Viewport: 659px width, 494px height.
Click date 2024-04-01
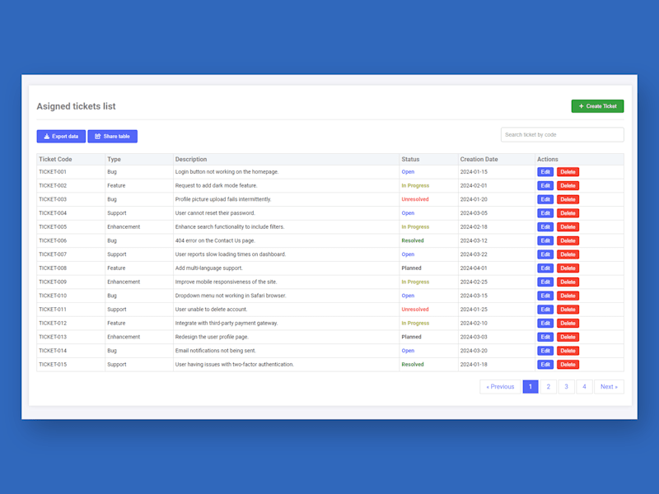click(x=474, y=268)
